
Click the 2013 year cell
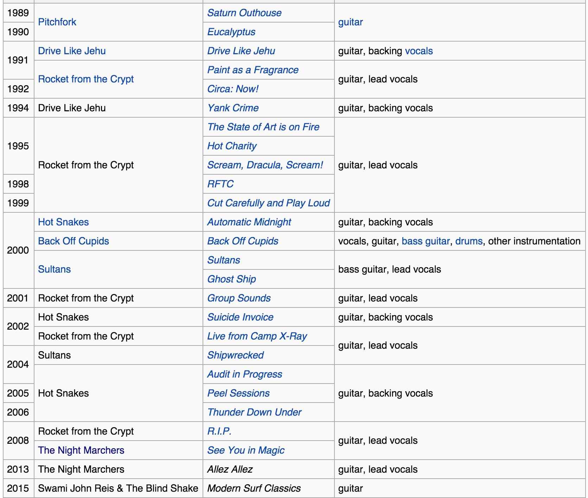pos(18,469)
